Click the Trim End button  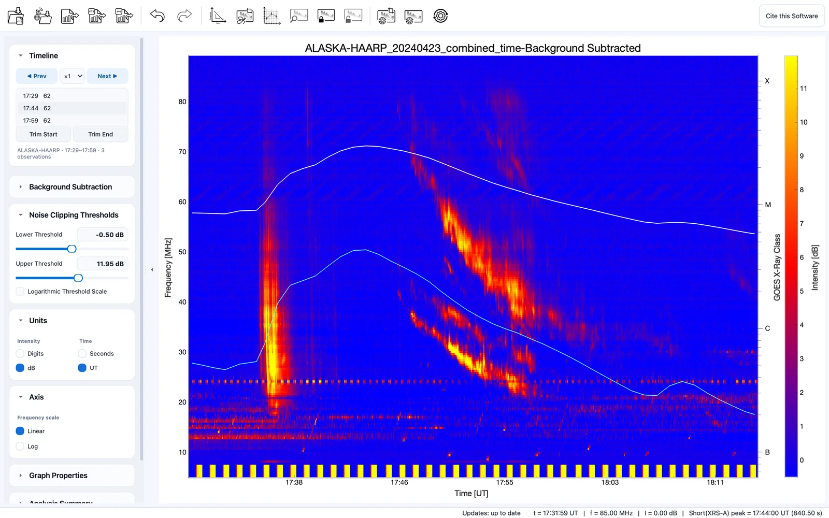tap(101, 134)
